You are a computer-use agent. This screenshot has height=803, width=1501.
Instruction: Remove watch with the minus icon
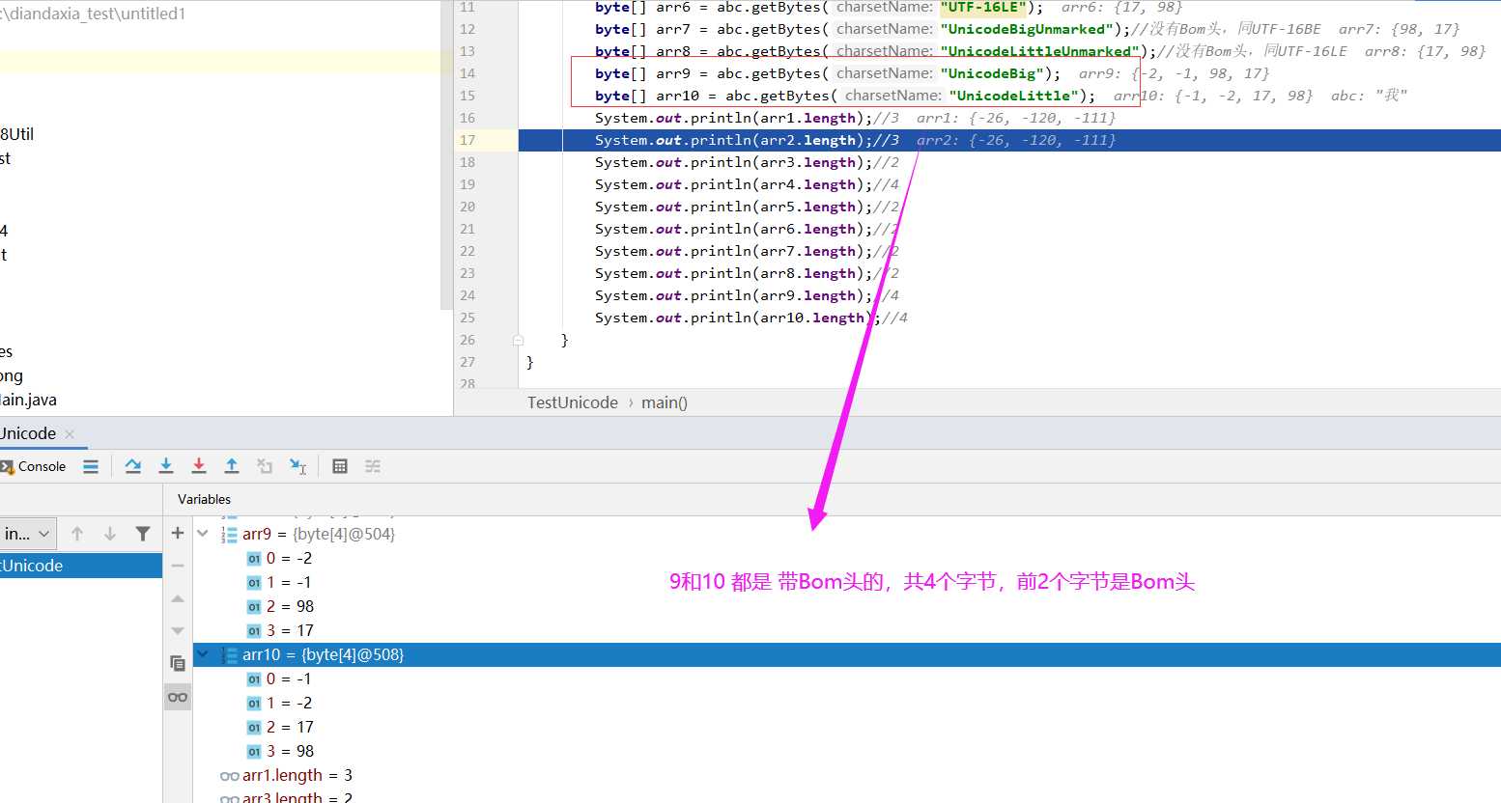[178, 566]
